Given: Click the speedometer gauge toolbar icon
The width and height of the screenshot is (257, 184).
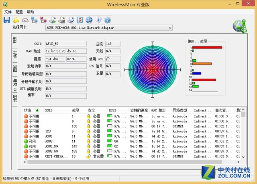Looking at the screenshot, I should [x=25, y=20].
